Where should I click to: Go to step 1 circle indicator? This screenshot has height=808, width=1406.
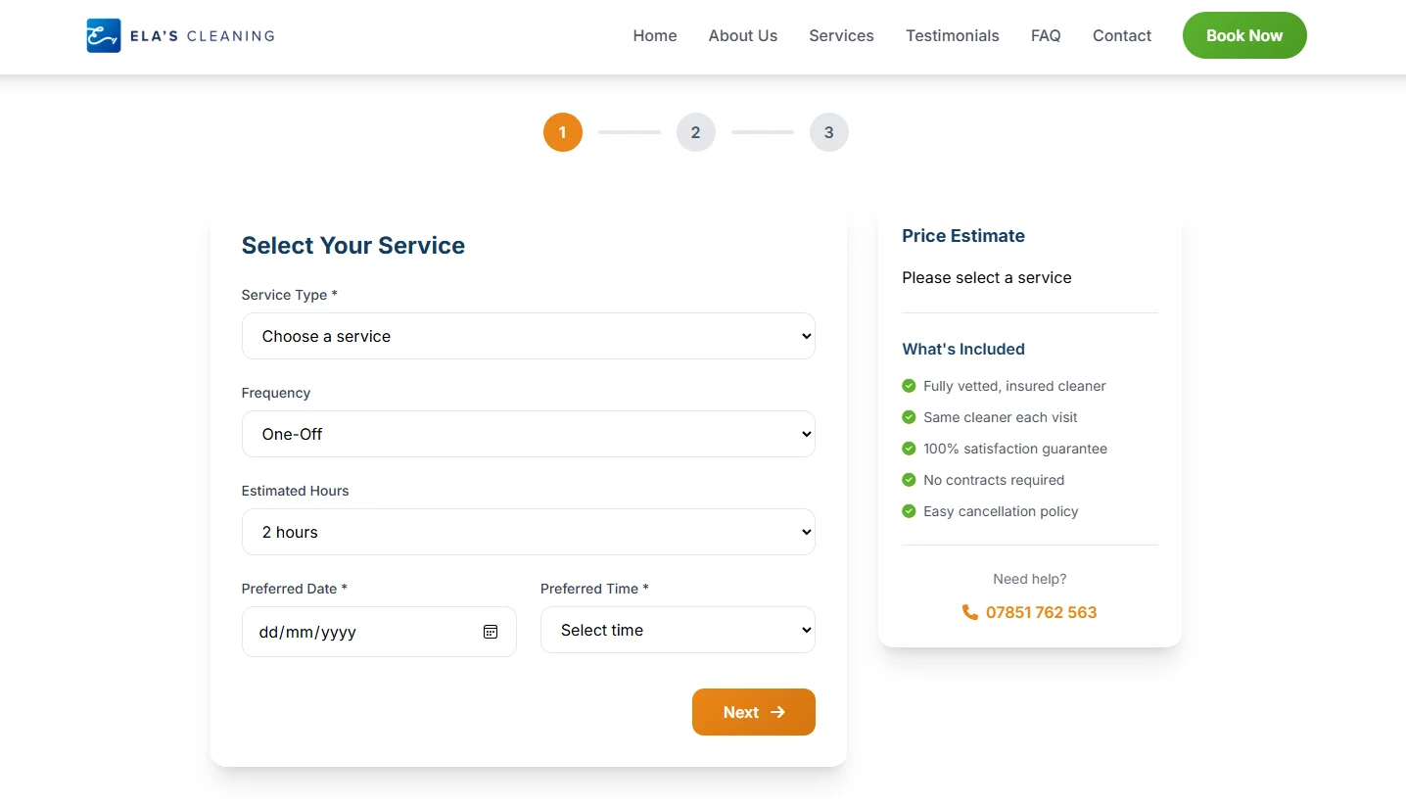(x=563, y=132)
